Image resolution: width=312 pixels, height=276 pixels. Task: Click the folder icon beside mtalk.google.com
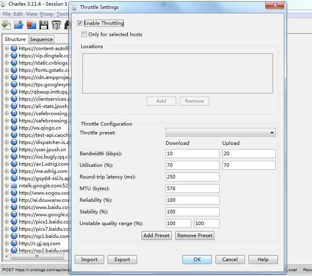pos(14,186)
